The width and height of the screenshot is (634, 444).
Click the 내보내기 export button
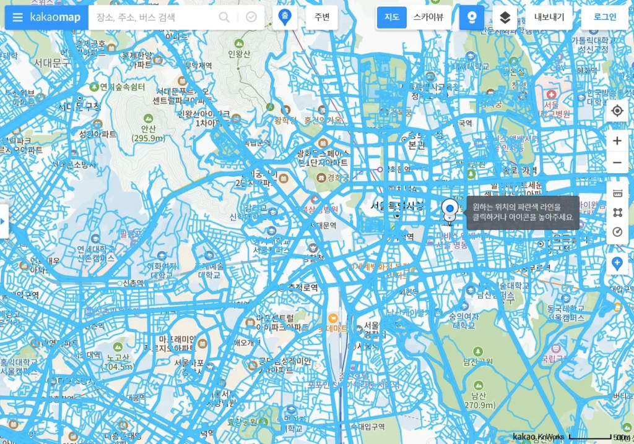tap(549, 17)
